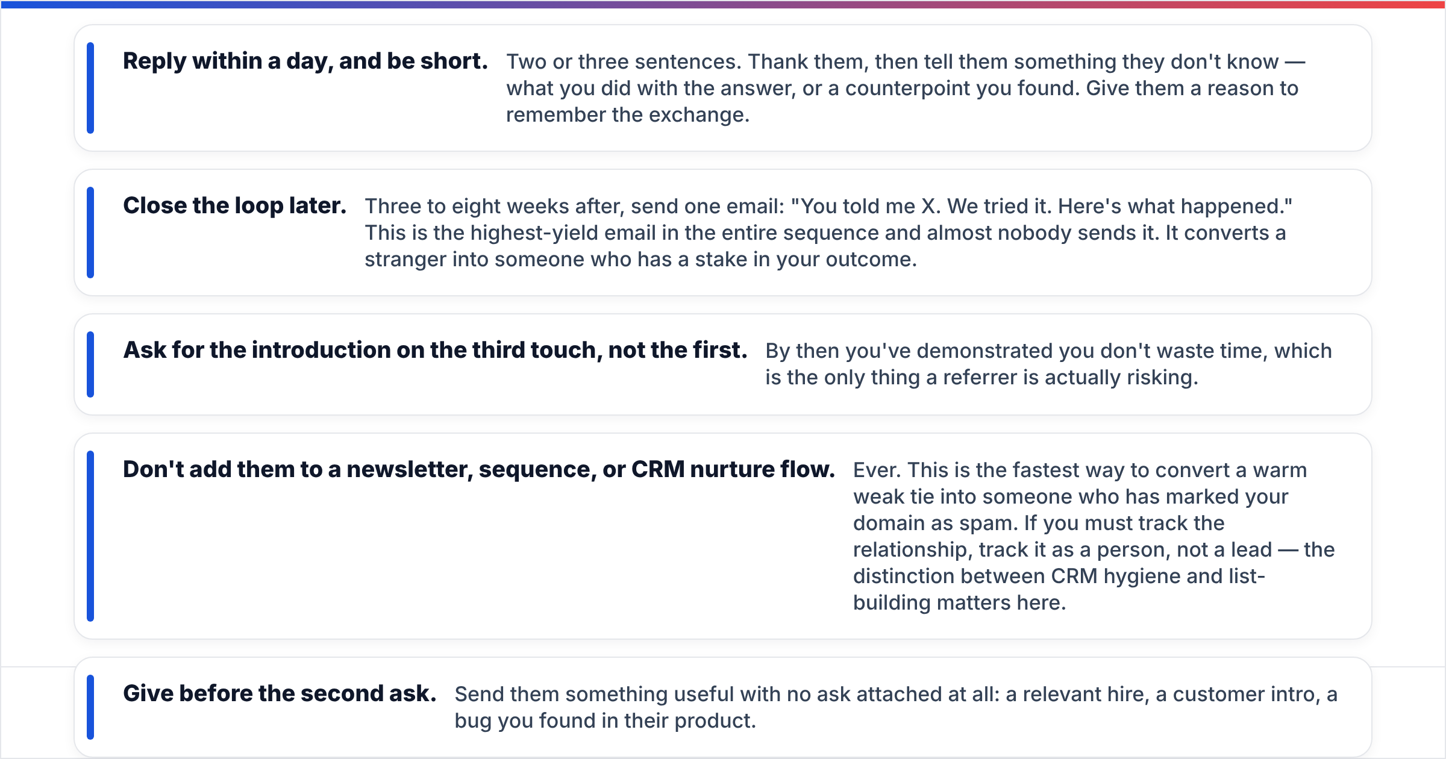1446x759 pixels.
Task: Click the blue accent bar beside 'Give before the second ask'
Action: pyautogui.click(x=90, y=707)
